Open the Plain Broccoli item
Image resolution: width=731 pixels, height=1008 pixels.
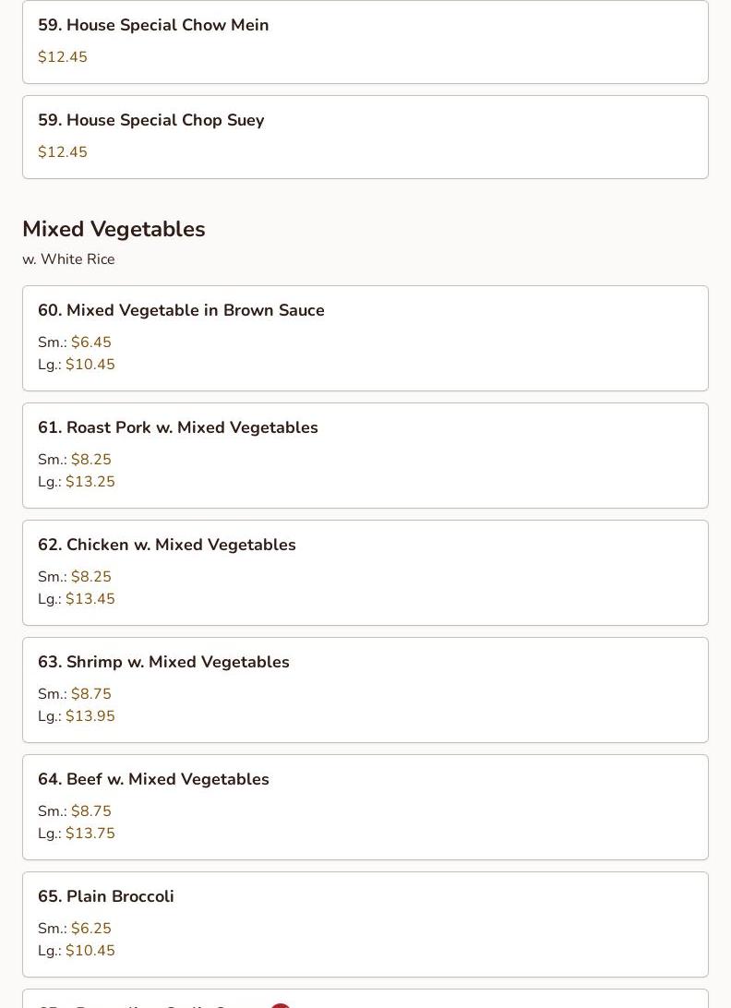tap(105, 896)
